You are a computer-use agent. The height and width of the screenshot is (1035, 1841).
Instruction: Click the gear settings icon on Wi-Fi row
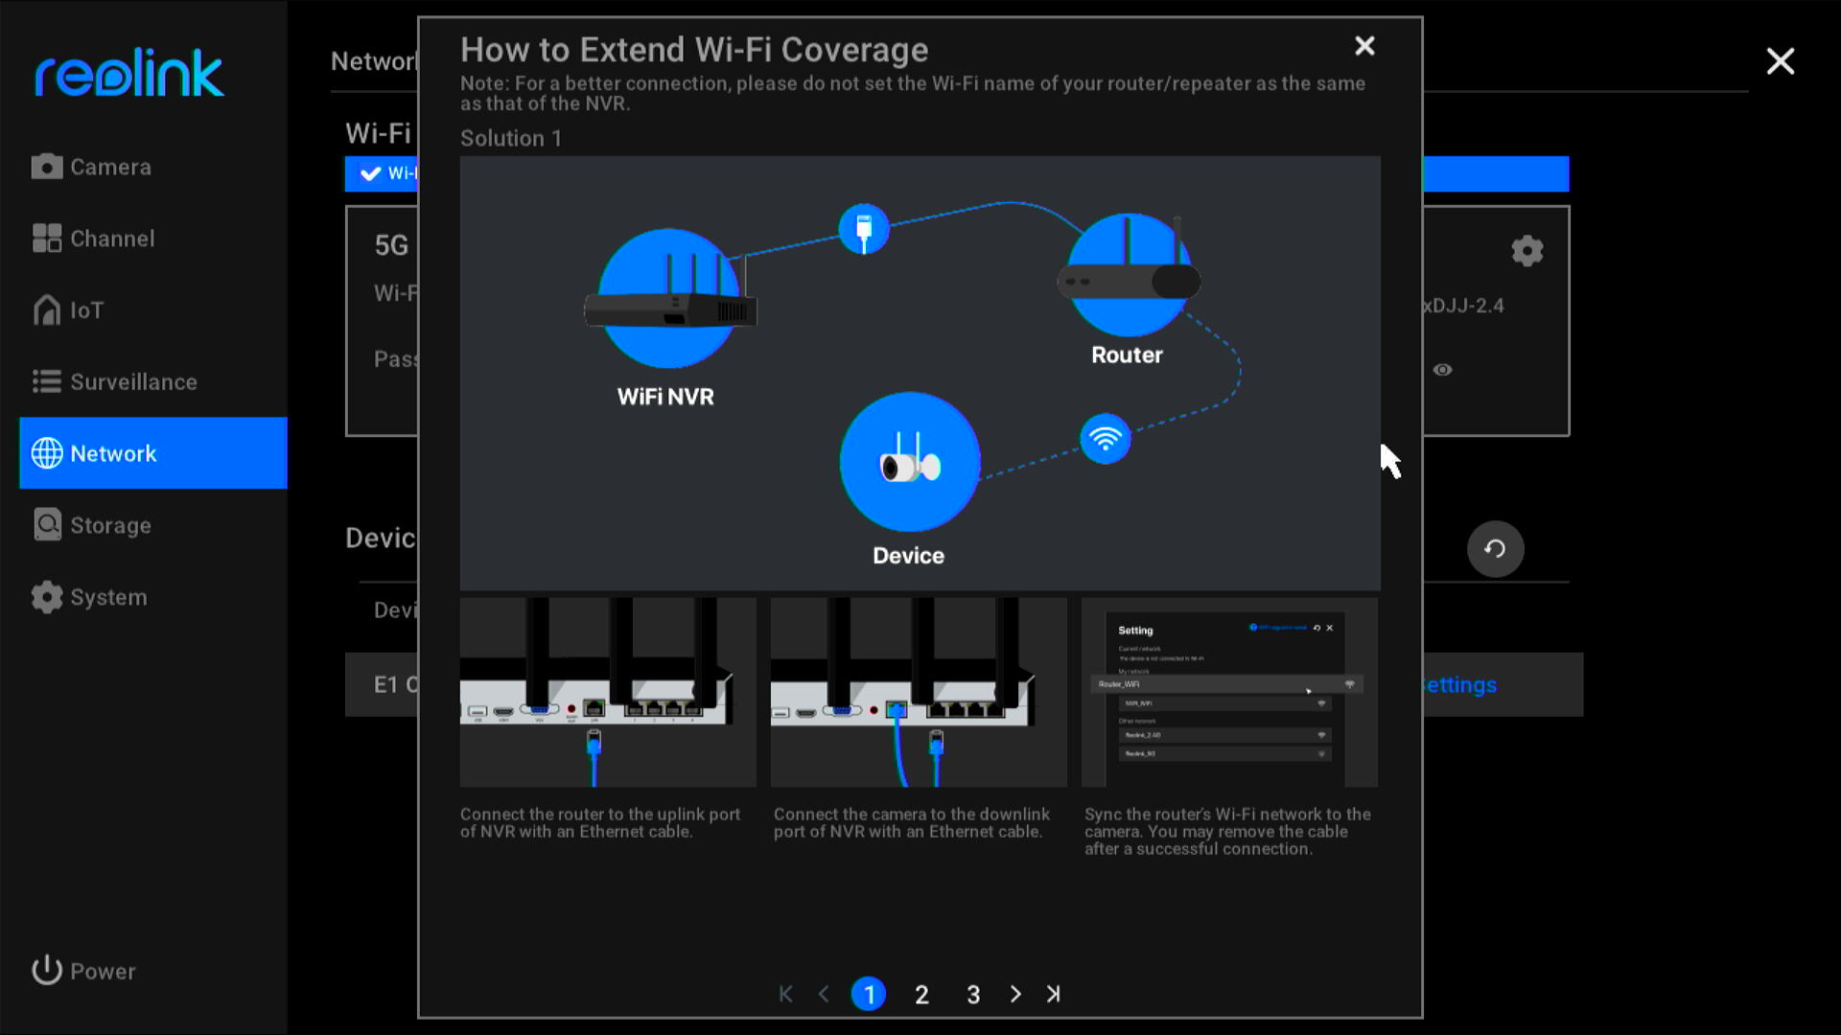[1527, 251]
